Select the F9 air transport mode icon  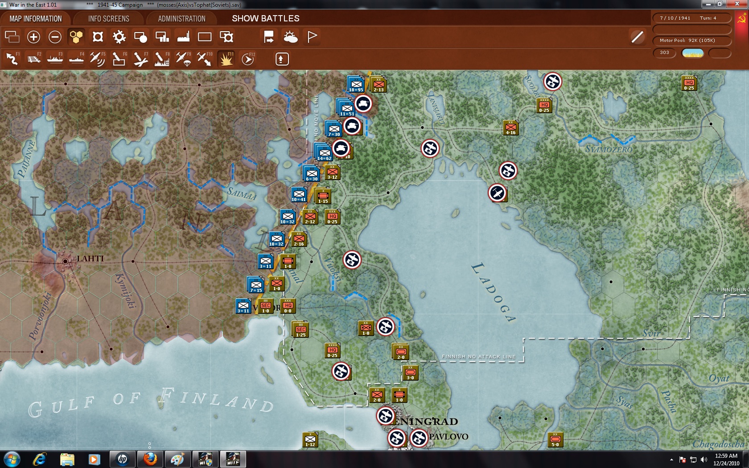point(183,59)
